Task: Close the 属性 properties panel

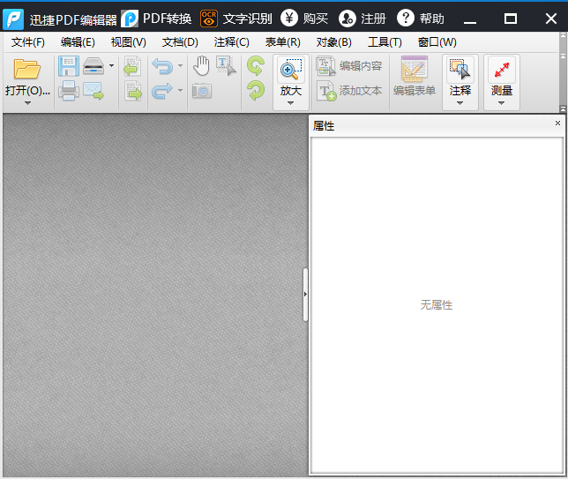Action: tap(557, 124)
